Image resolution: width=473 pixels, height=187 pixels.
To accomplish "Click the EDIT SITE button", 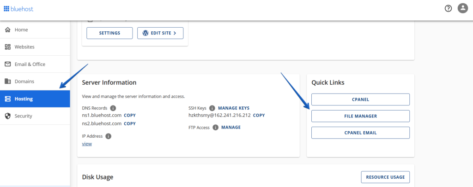I will point(160,33).
